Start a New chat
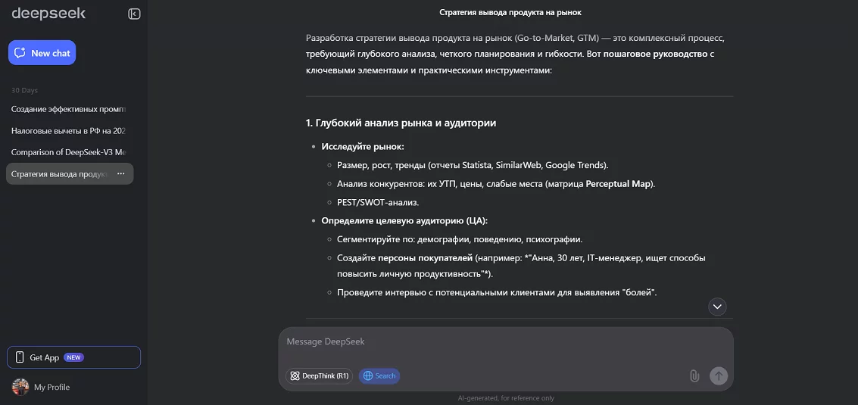Viewport: 858px width, 405px height. coord(42,52)
